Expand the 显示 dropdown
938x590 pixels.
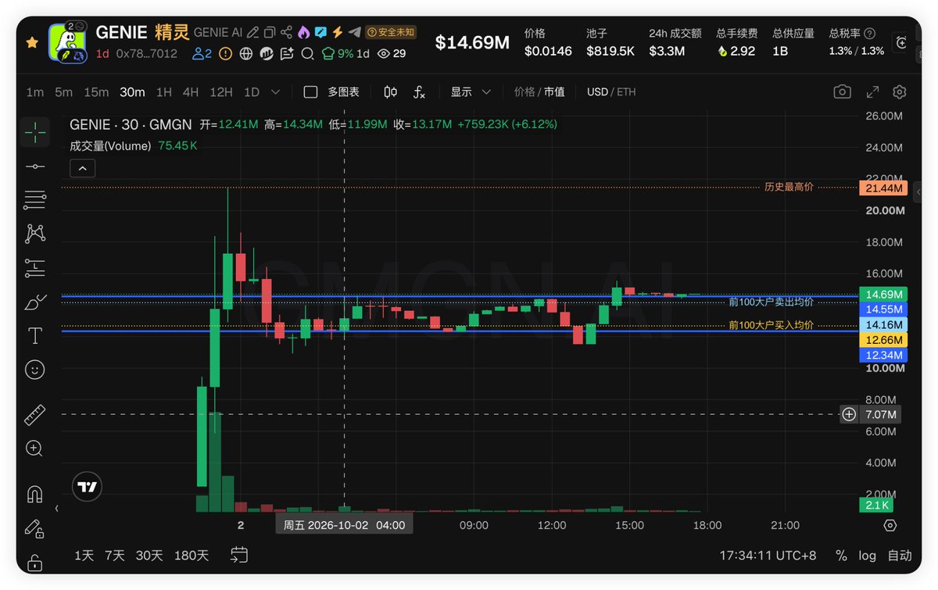471,92
